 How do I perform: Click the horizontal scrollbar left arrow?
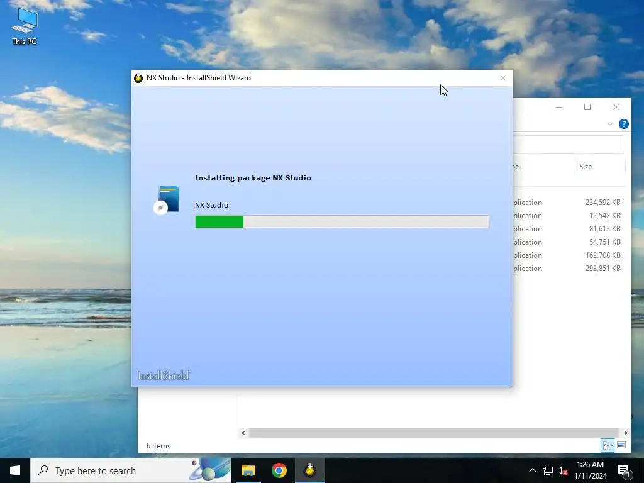tap(243, 433)
